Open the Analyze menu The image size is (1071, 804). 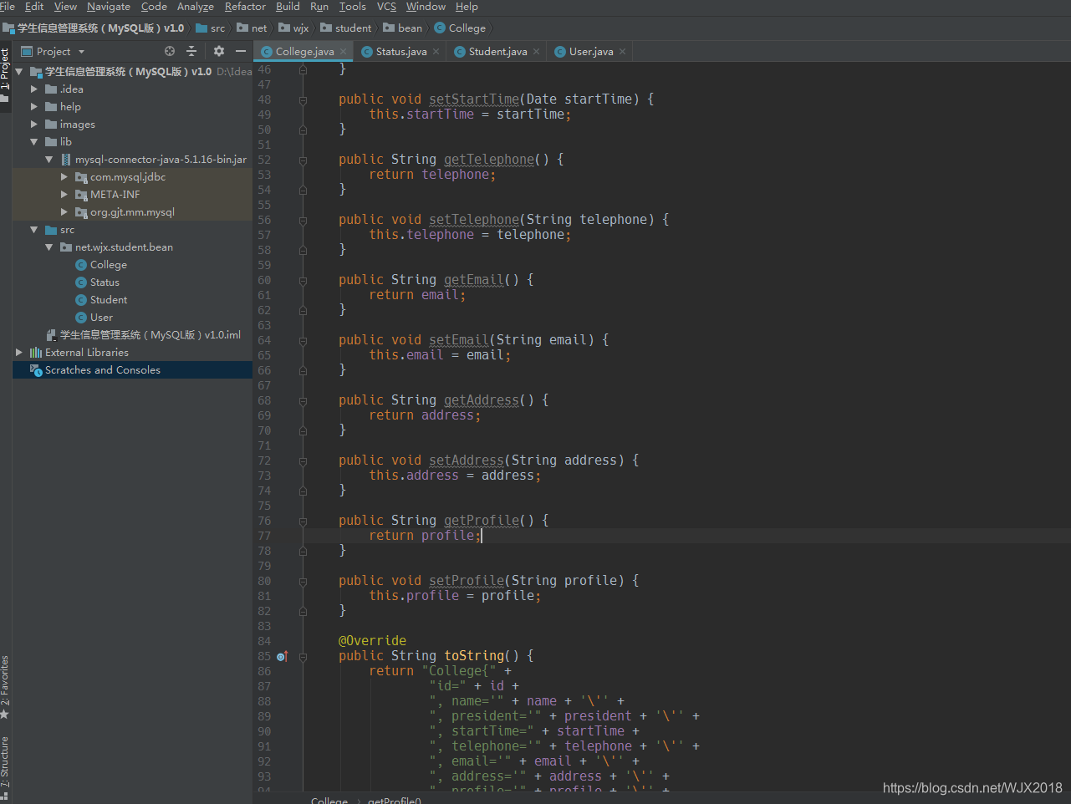tap(196, 7)
